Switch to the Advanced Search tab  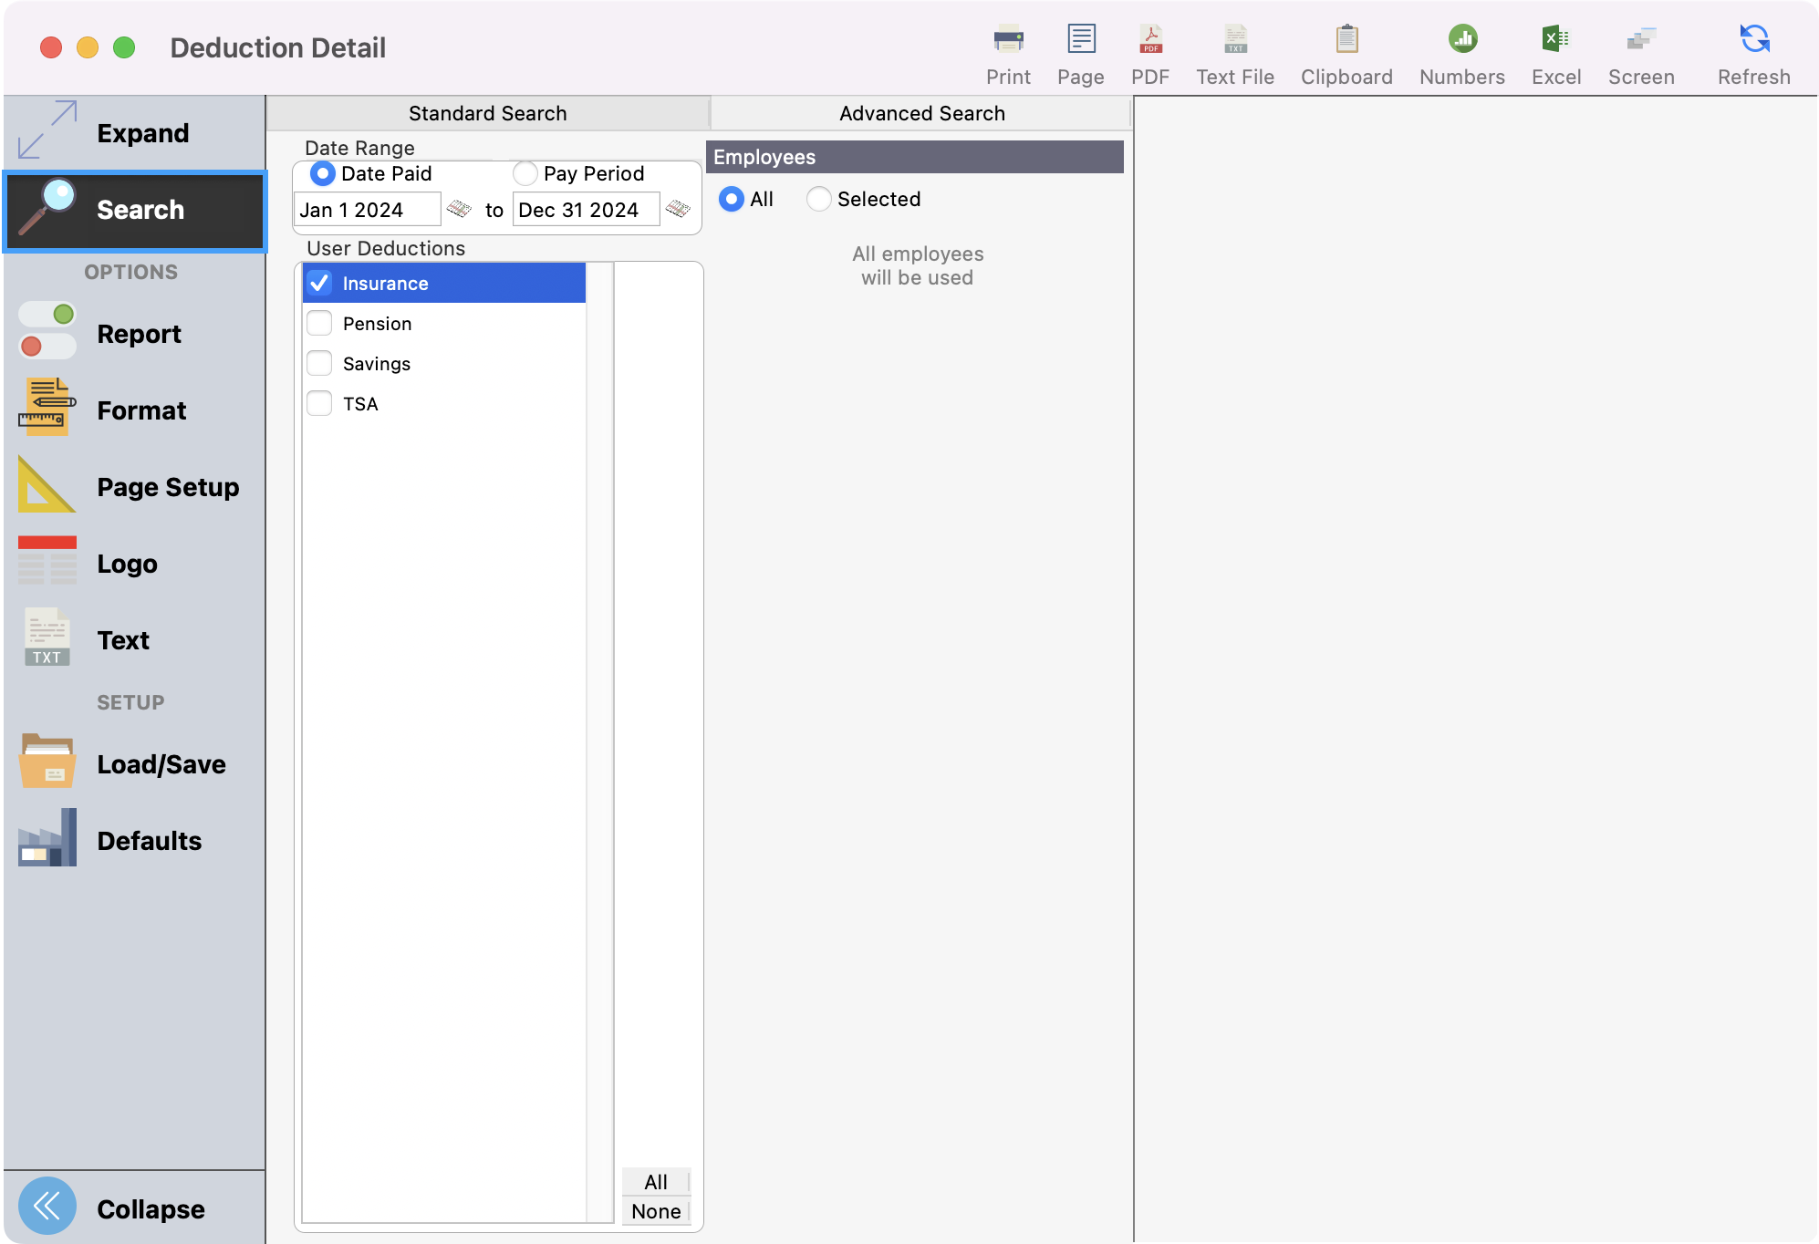point(920,112)
